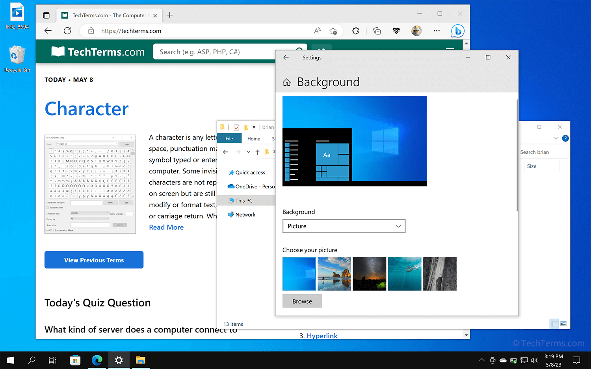This screenshot has width=591, height=369.
Task: Show hidden system tray icons
Action: (x=482, y=360)
